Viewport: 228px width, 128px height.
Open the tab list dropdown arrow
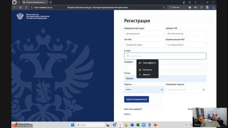pyautogui.click(x=19, y=2)
